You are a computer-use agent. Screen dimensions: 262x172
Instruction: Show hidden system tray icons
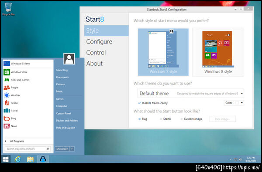point(231,159)
